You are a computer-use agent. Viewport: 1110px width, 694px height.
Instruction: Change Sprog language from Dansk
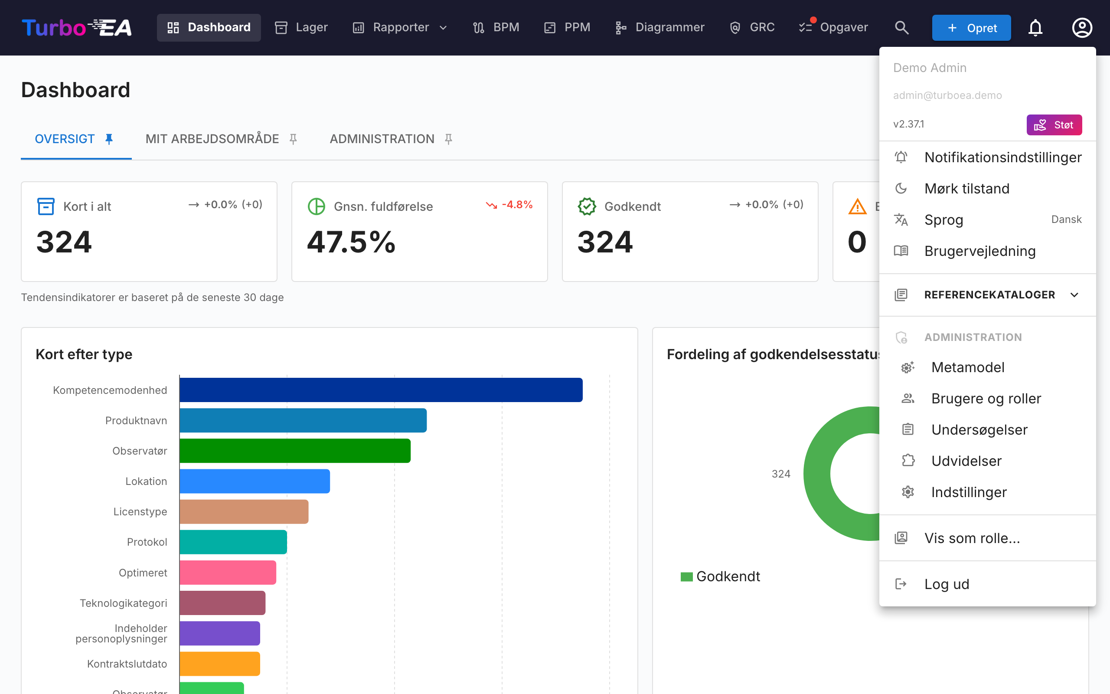[x=987, y=219]
